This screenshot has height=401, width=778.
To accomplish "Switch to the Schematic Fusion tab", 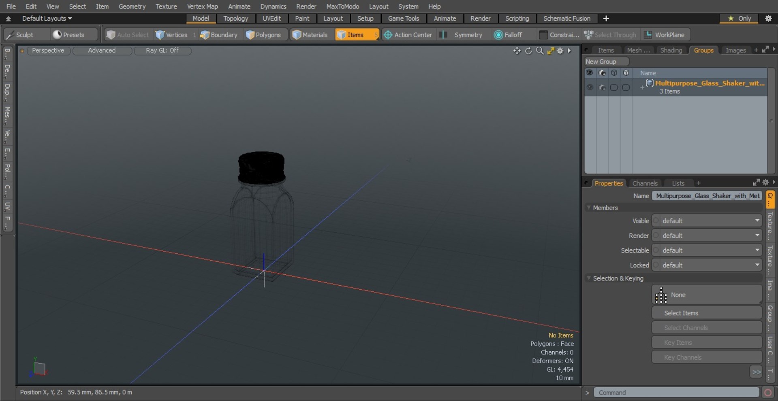I will point(566,19).
